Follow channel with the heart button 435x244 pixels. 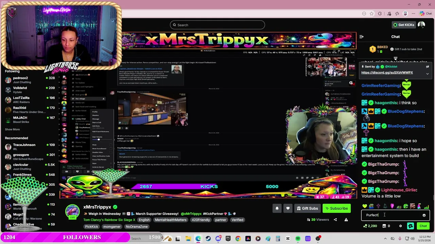288,208
